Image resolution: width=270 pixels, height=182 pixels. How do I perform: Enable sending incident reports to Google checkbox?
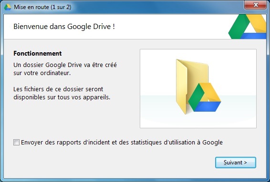[16, 143]
